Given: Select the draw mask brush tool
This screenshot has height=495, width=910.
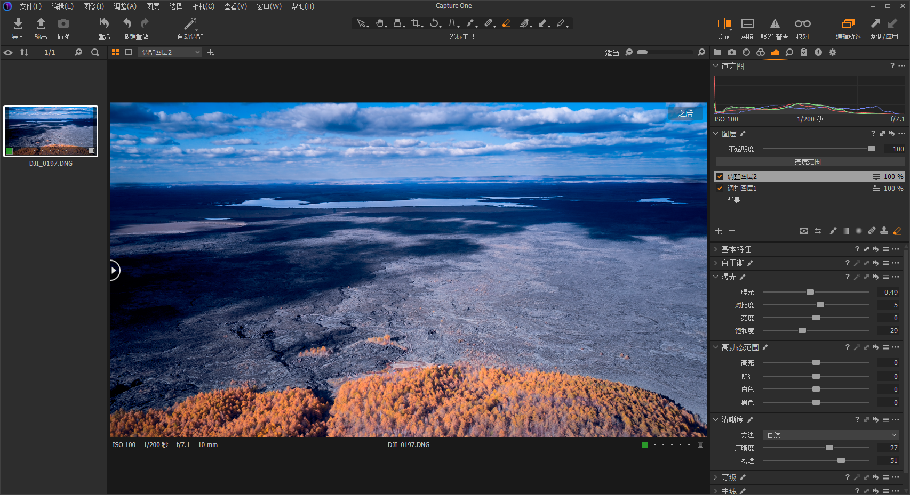Looking at the screenshot, I should 470,23.
